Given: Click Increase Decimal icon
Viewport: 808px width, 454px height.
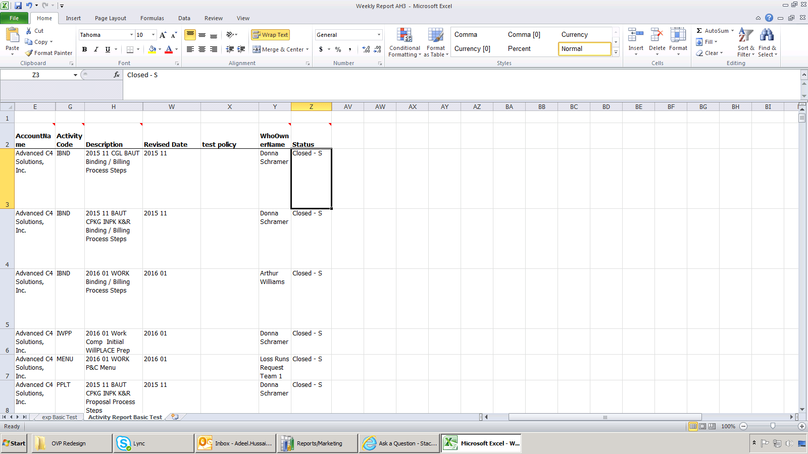Looking at the screenshot, I should tap(366, 49).
